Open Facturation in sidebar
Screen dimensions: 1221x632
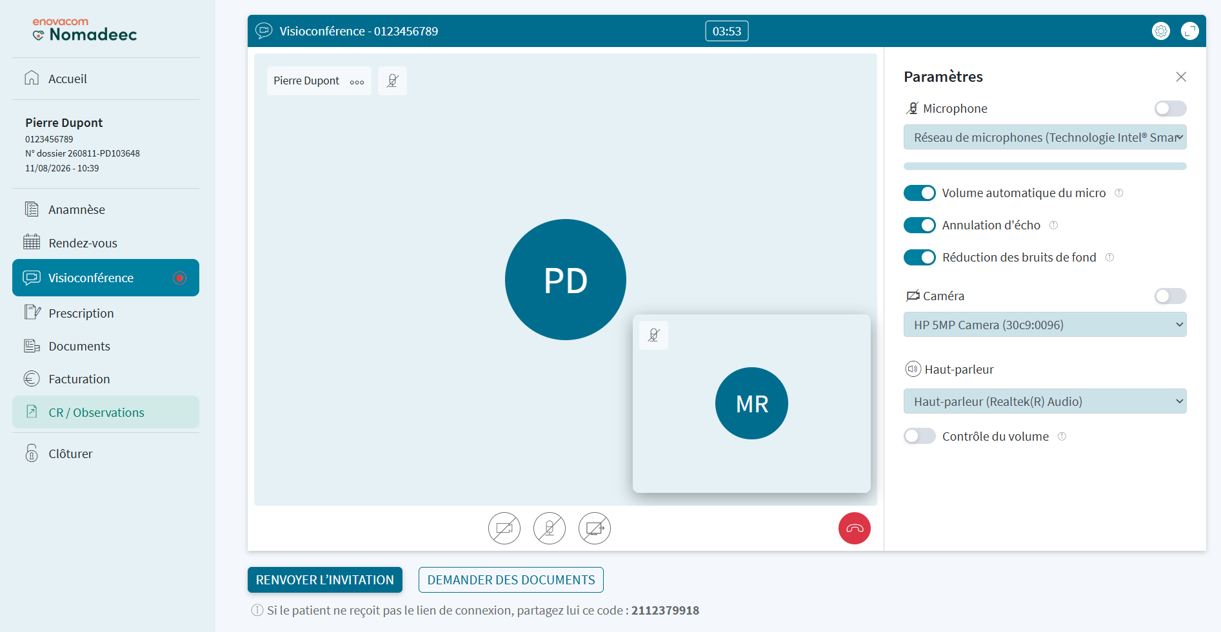pyautogui.click(x=106, y=379)
